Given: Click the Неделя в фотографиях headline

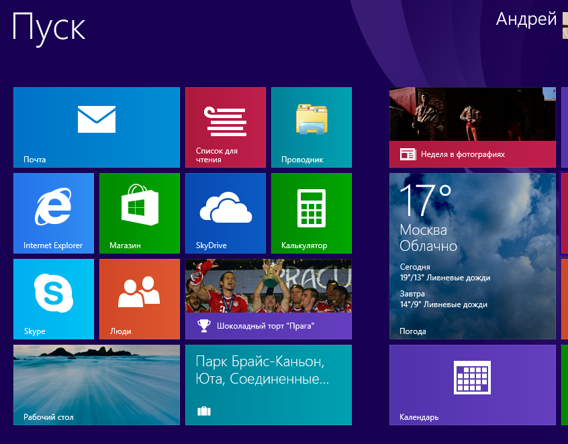Looking at the screenshot, I should [x=463, y=154].
